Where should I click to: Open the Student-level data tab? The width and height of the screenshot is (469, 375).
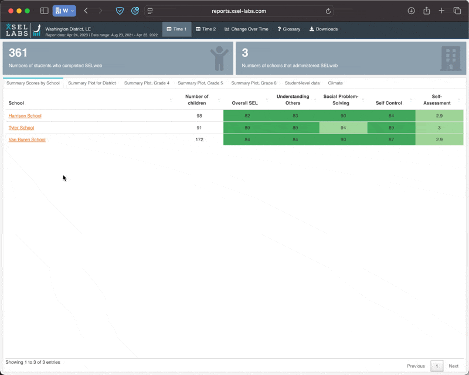click(x=302, y=83)
